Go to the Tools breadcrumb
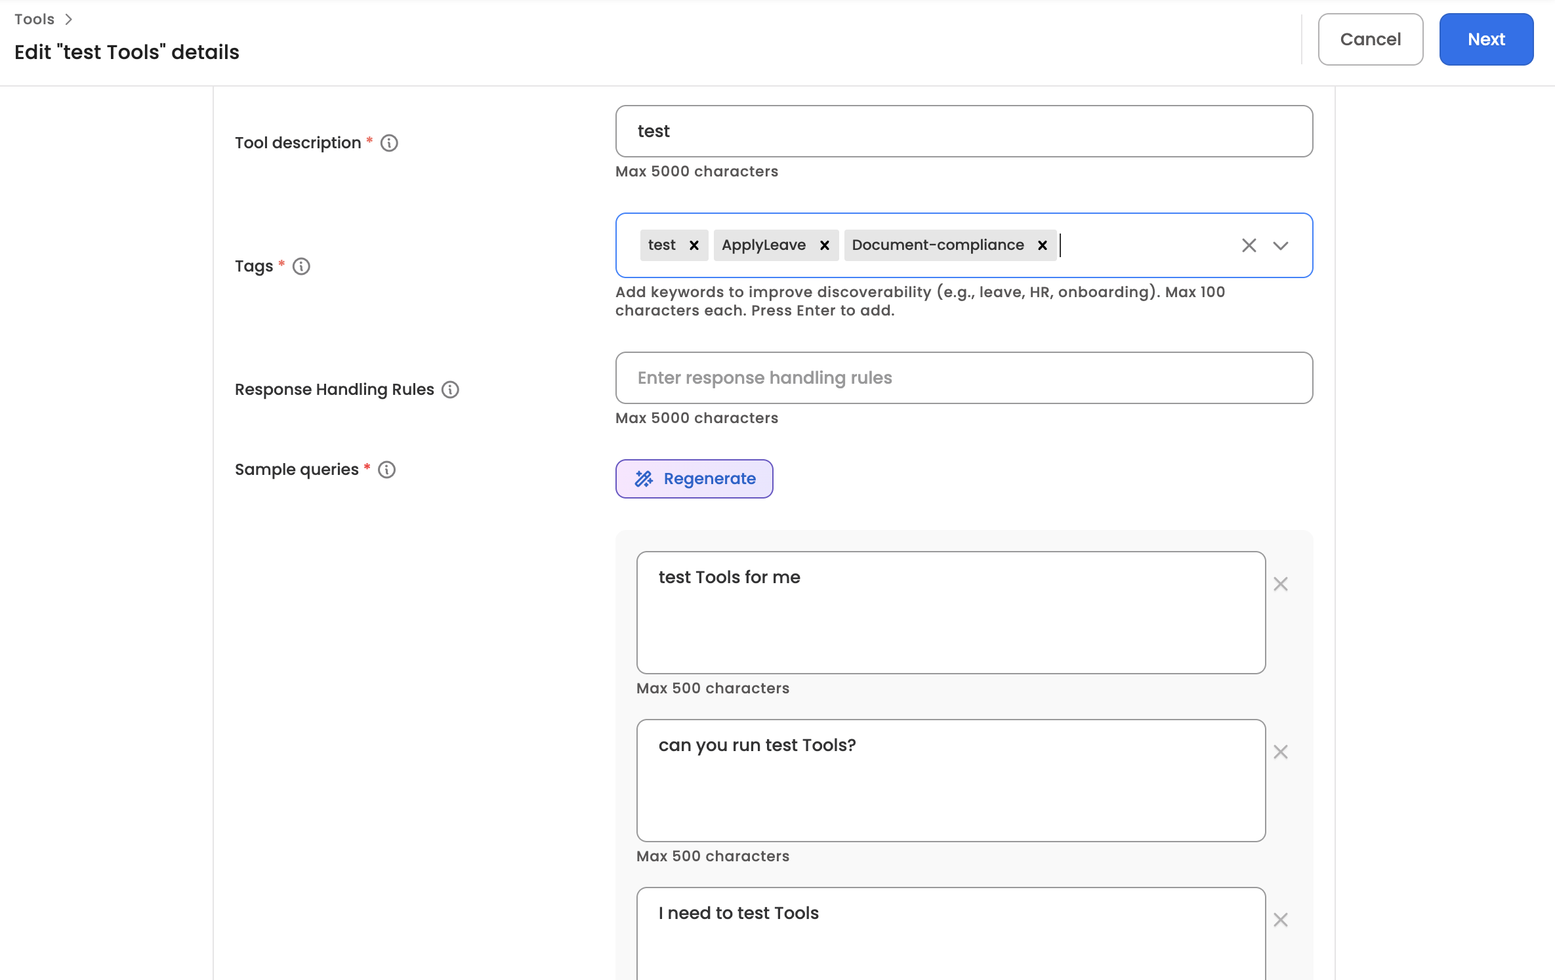Viewport: 1555px width, 980px height. pos(35,19)
